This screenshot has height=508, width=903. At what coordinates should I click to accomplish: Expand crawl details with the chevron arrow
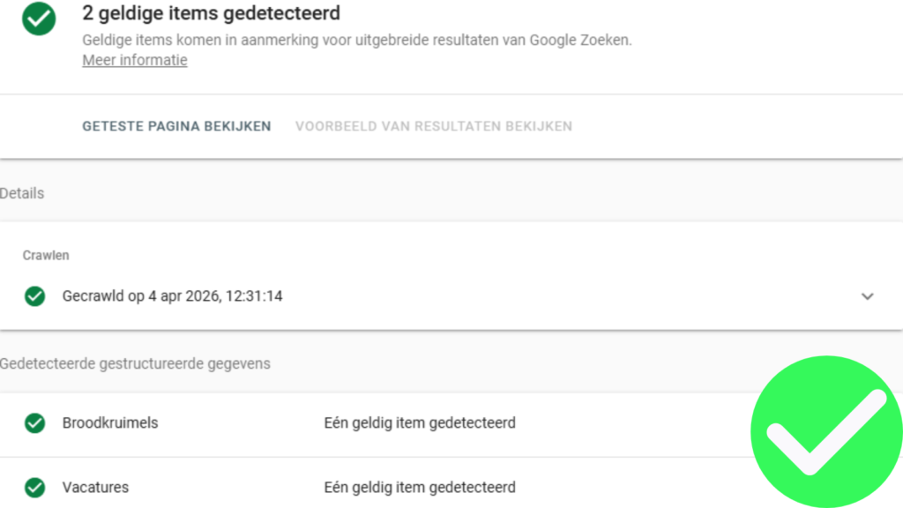[x=868, y=296]
